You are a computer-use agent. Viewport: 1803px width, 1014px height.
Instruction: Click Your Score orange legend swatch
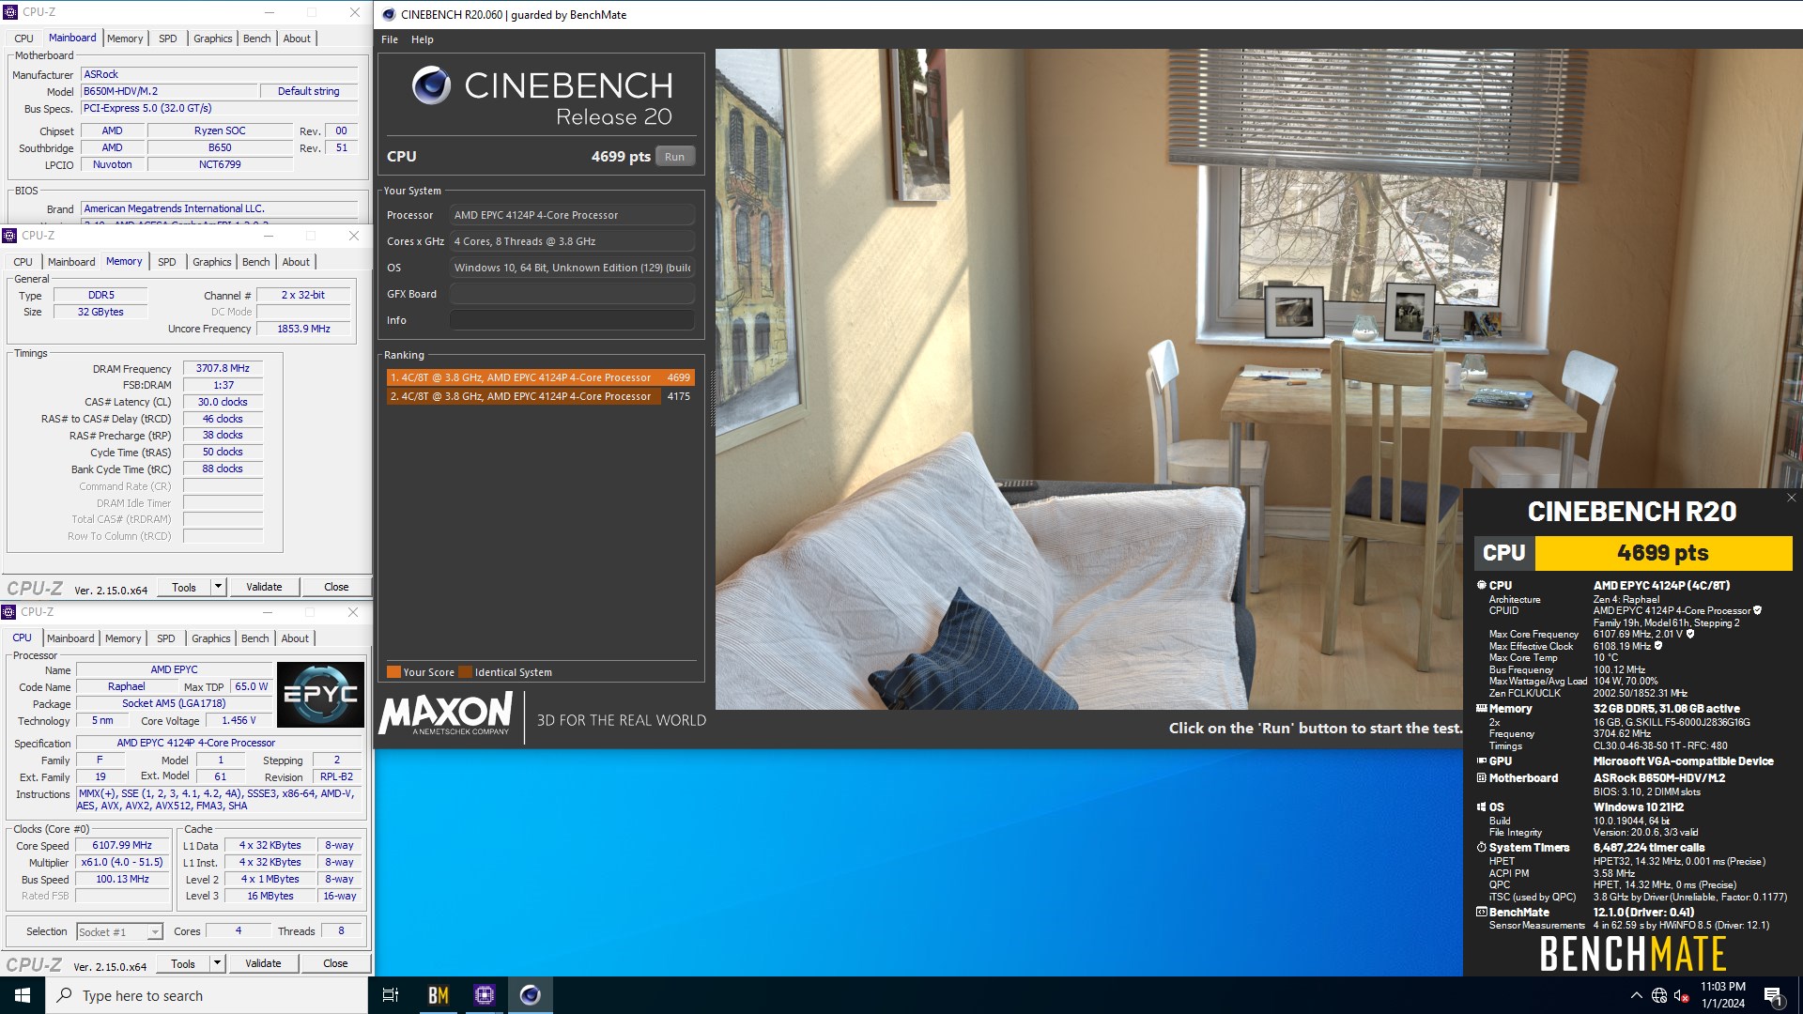click(x=393, y=672)
